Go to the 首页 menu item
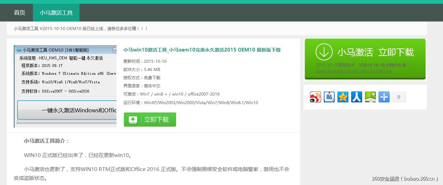Image resolution: width=443 pixels, height=185 pixels. 20,13
